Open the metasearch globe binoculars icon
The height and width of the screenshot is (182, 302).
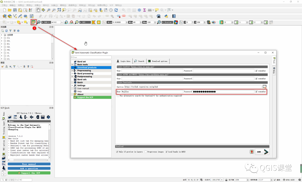(x=159, y=16)
